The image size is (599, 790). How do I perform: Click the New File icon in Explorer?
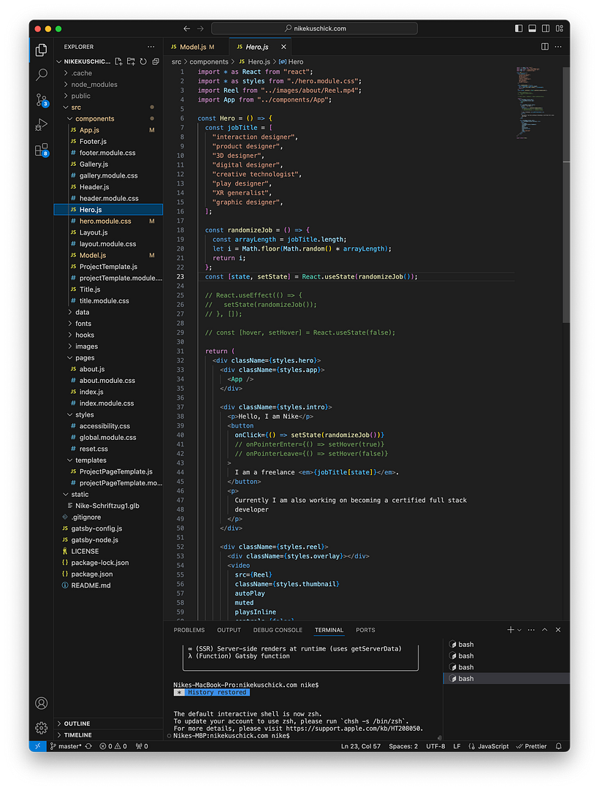pyautogui.click(x=118, y=61)
